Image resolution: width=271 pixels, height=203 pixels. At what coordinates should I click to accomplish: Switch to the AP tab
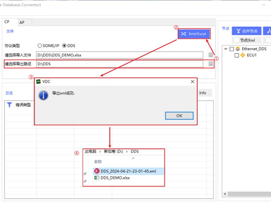22,22
